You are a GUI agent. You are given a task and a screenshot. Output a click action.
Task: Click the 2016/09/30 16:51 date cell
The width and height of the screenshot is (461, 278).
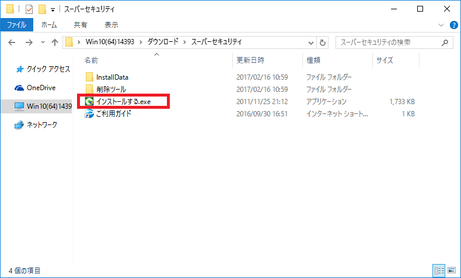point(262,113)
